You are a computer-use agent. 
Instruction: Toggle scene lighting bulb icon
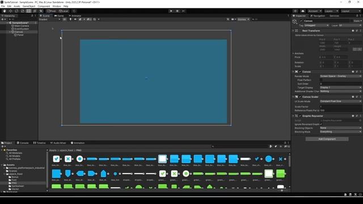pos(70,19)
